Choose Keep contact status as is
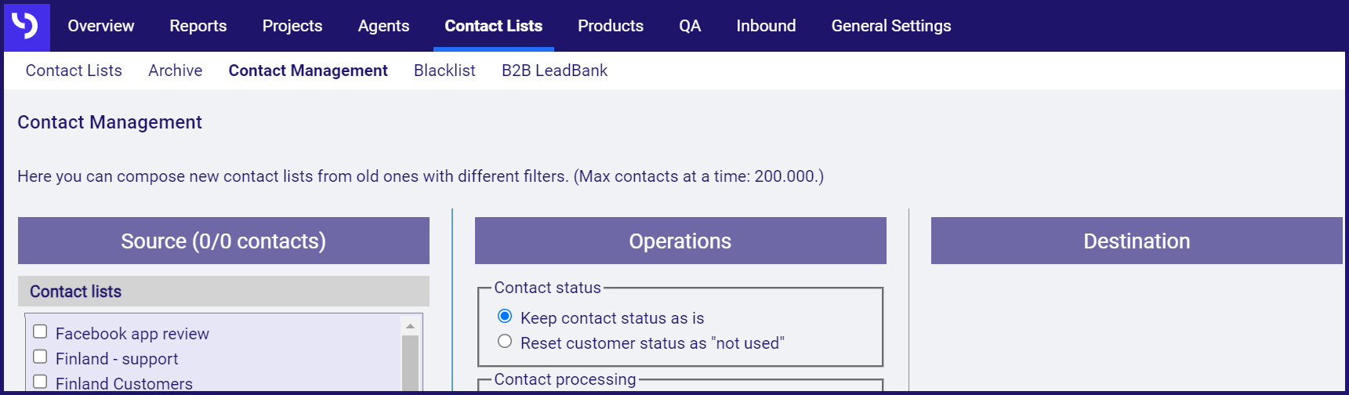 (505, 316)
